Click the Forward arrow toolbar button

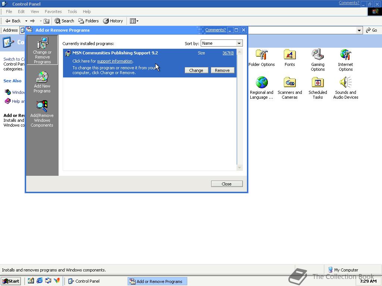click(x=32, y=21)
